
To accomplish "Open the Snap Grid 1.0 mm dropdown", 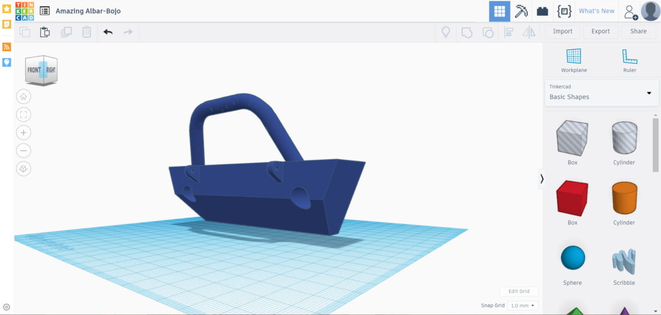I will [523, 306].
